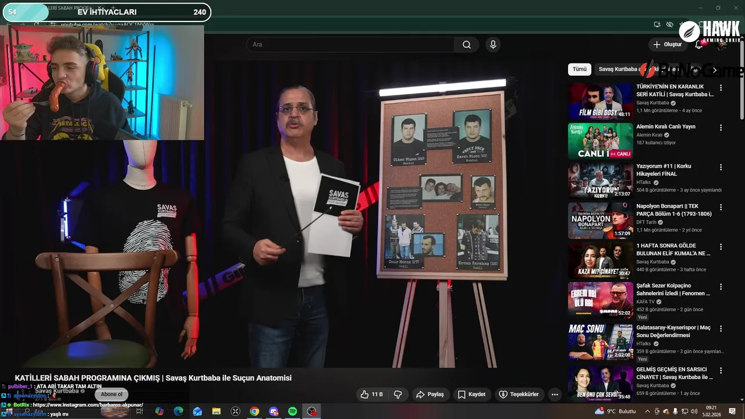745x419 pixels.
Task: Open Microsoft Edge from the taskbar
Action: coord(178,411)
